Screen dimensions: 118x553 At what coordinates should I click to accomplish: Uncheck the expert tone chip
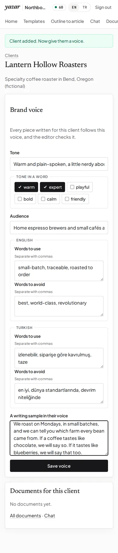[52, 187]
